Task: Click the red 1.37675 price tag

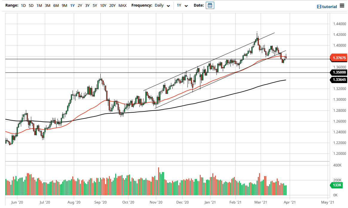Action: (x=339, y=58)
